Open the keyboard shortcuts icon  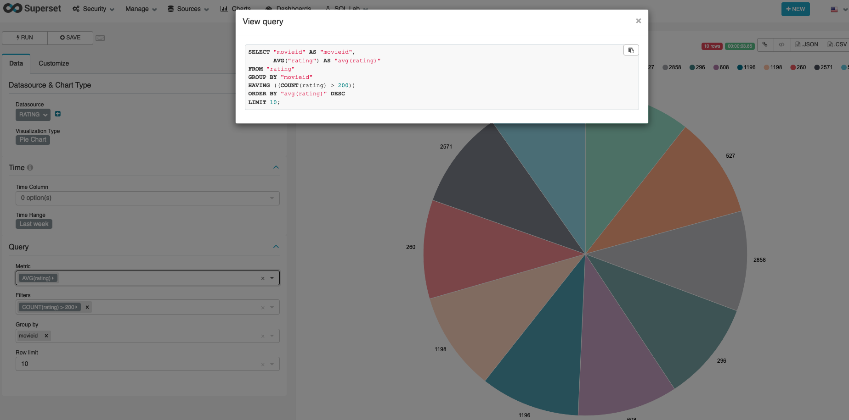coord(100,38)
